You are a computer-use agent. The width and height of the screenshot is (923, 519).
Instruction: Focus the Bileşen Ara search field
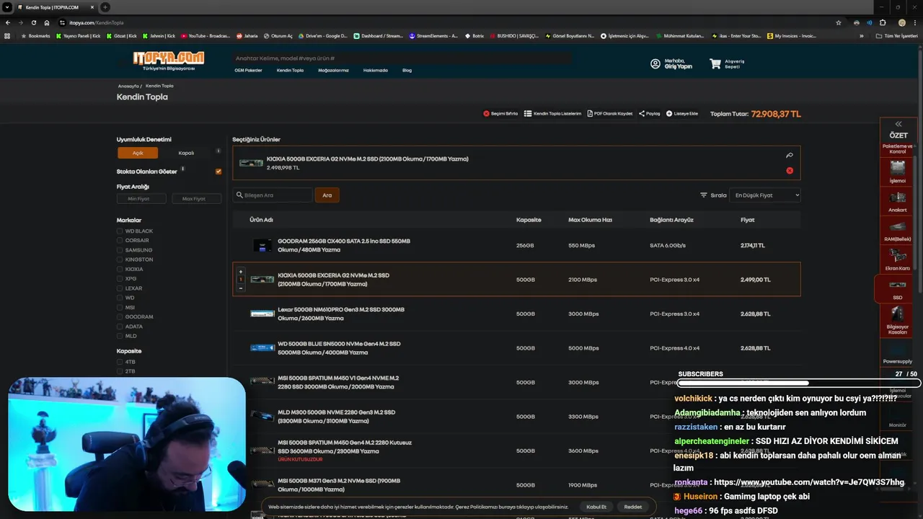click(273, 195)
